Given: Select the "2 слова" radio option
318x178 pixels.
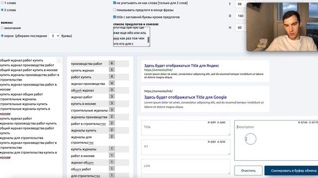Looking at the screenshot, I should 2,10.
